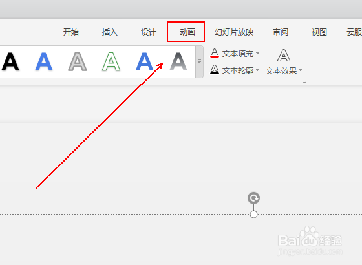Open the 审阅 tab
Image resolution: width=362 pixels, height=265 pixels.
point(281,32)
